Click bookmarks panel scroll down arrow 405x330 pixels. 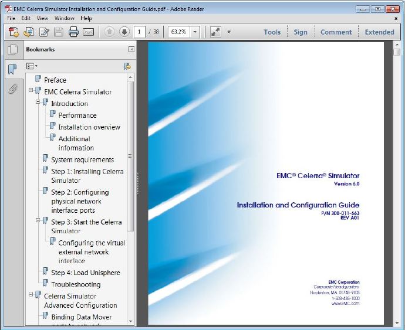click(x=130, y=321)
